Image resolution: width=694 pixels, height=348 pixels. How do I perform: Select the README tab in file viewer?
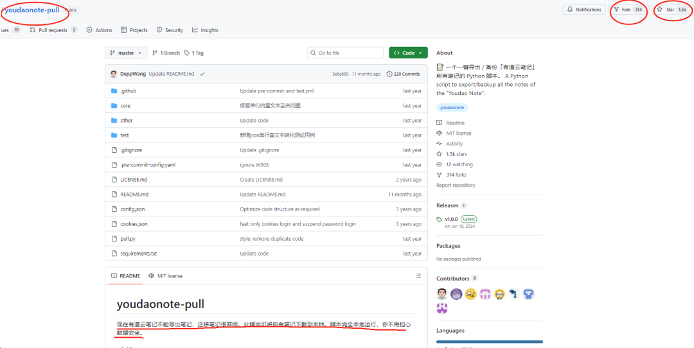(126, 276)
